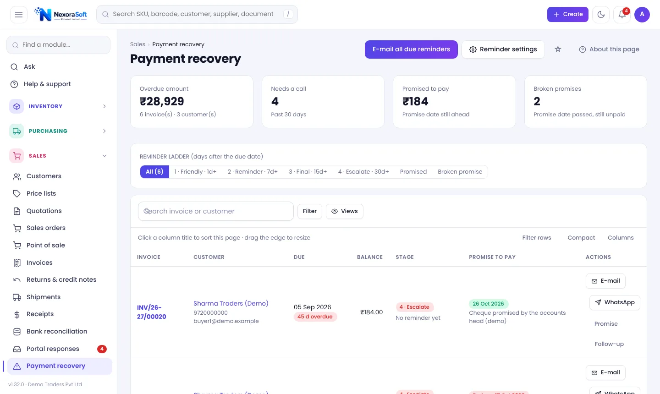Expand the Inventory section
This screenshot has width=660, height=394.
[59, 106]
